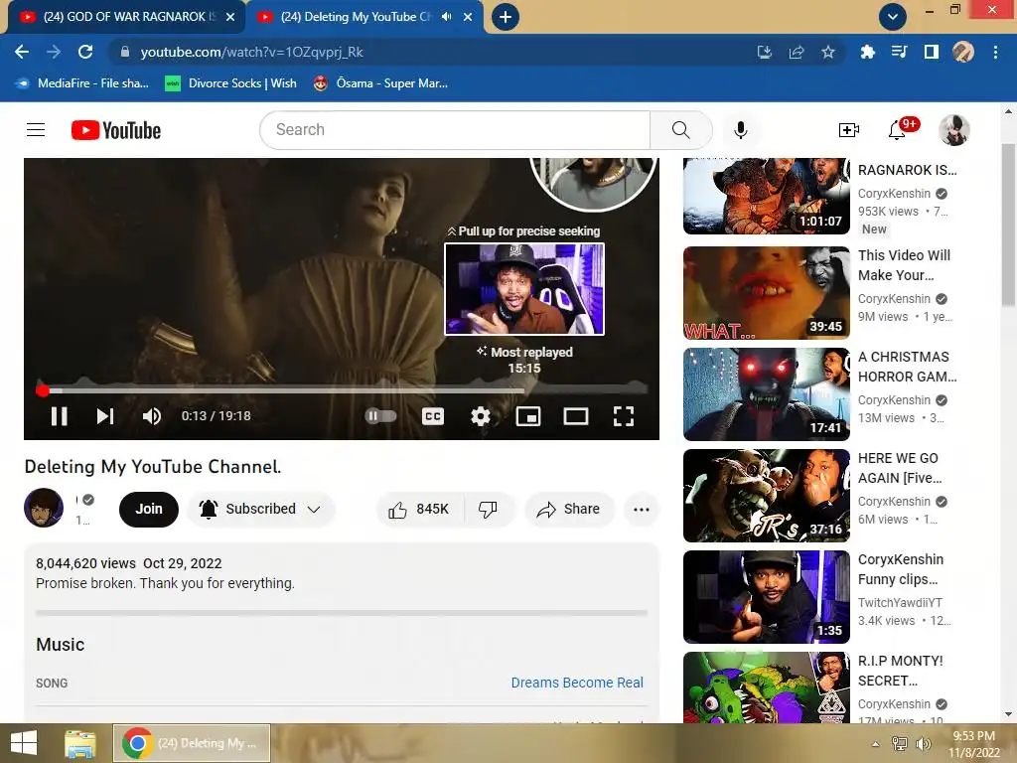
Task: Mute the tab via speaker icon
Action: pyautogui.click(x=446, y=17)
